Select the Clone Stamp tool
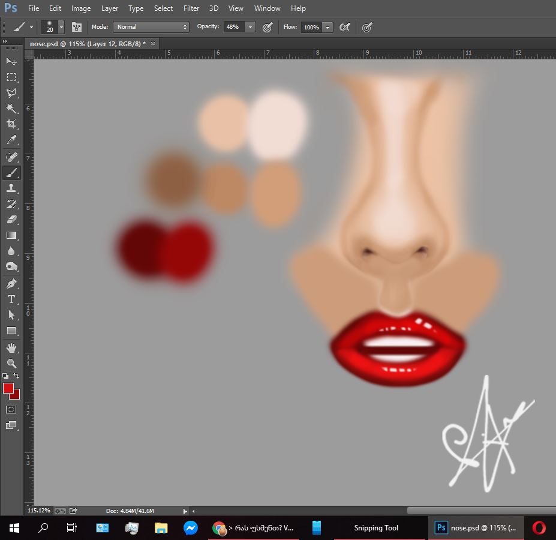Image resolution: width=556 pixels, height=540 pixels. (11, 188)
